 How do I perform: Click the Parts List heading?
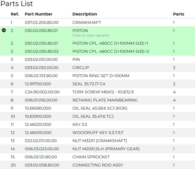(x=17, y=4)
